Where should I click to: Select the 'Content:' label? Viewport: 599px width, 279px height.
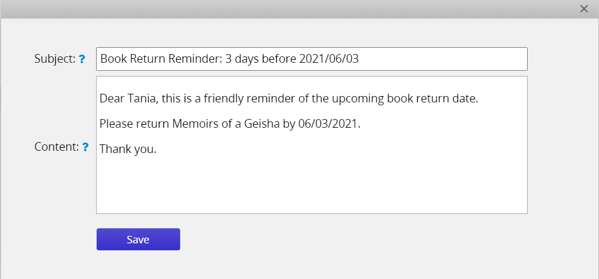[56, 147]
